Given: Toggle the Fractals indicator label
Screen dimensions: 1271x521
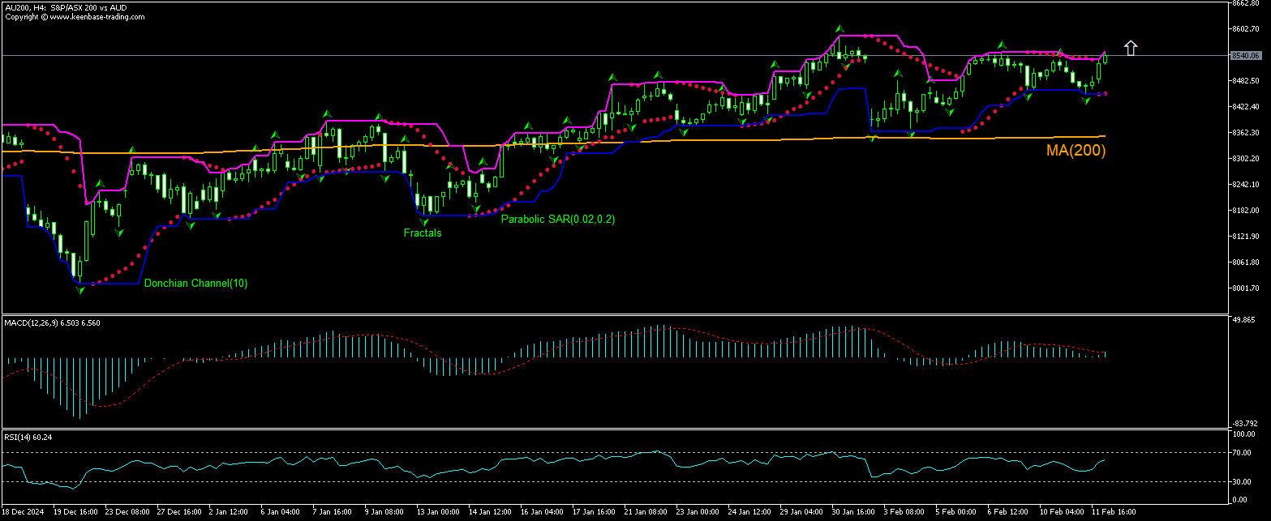Looking at the screenshot, I should click(421, 233).
